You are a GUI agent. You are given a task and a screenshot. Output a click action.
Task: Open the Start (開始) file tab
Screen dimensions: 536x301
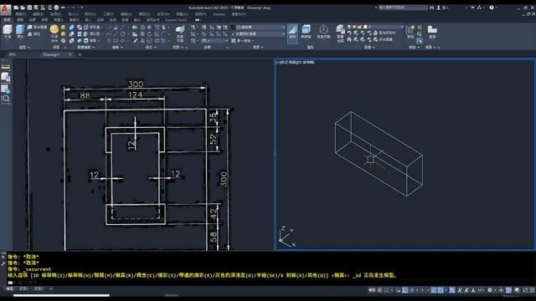[x=13, y=54]
